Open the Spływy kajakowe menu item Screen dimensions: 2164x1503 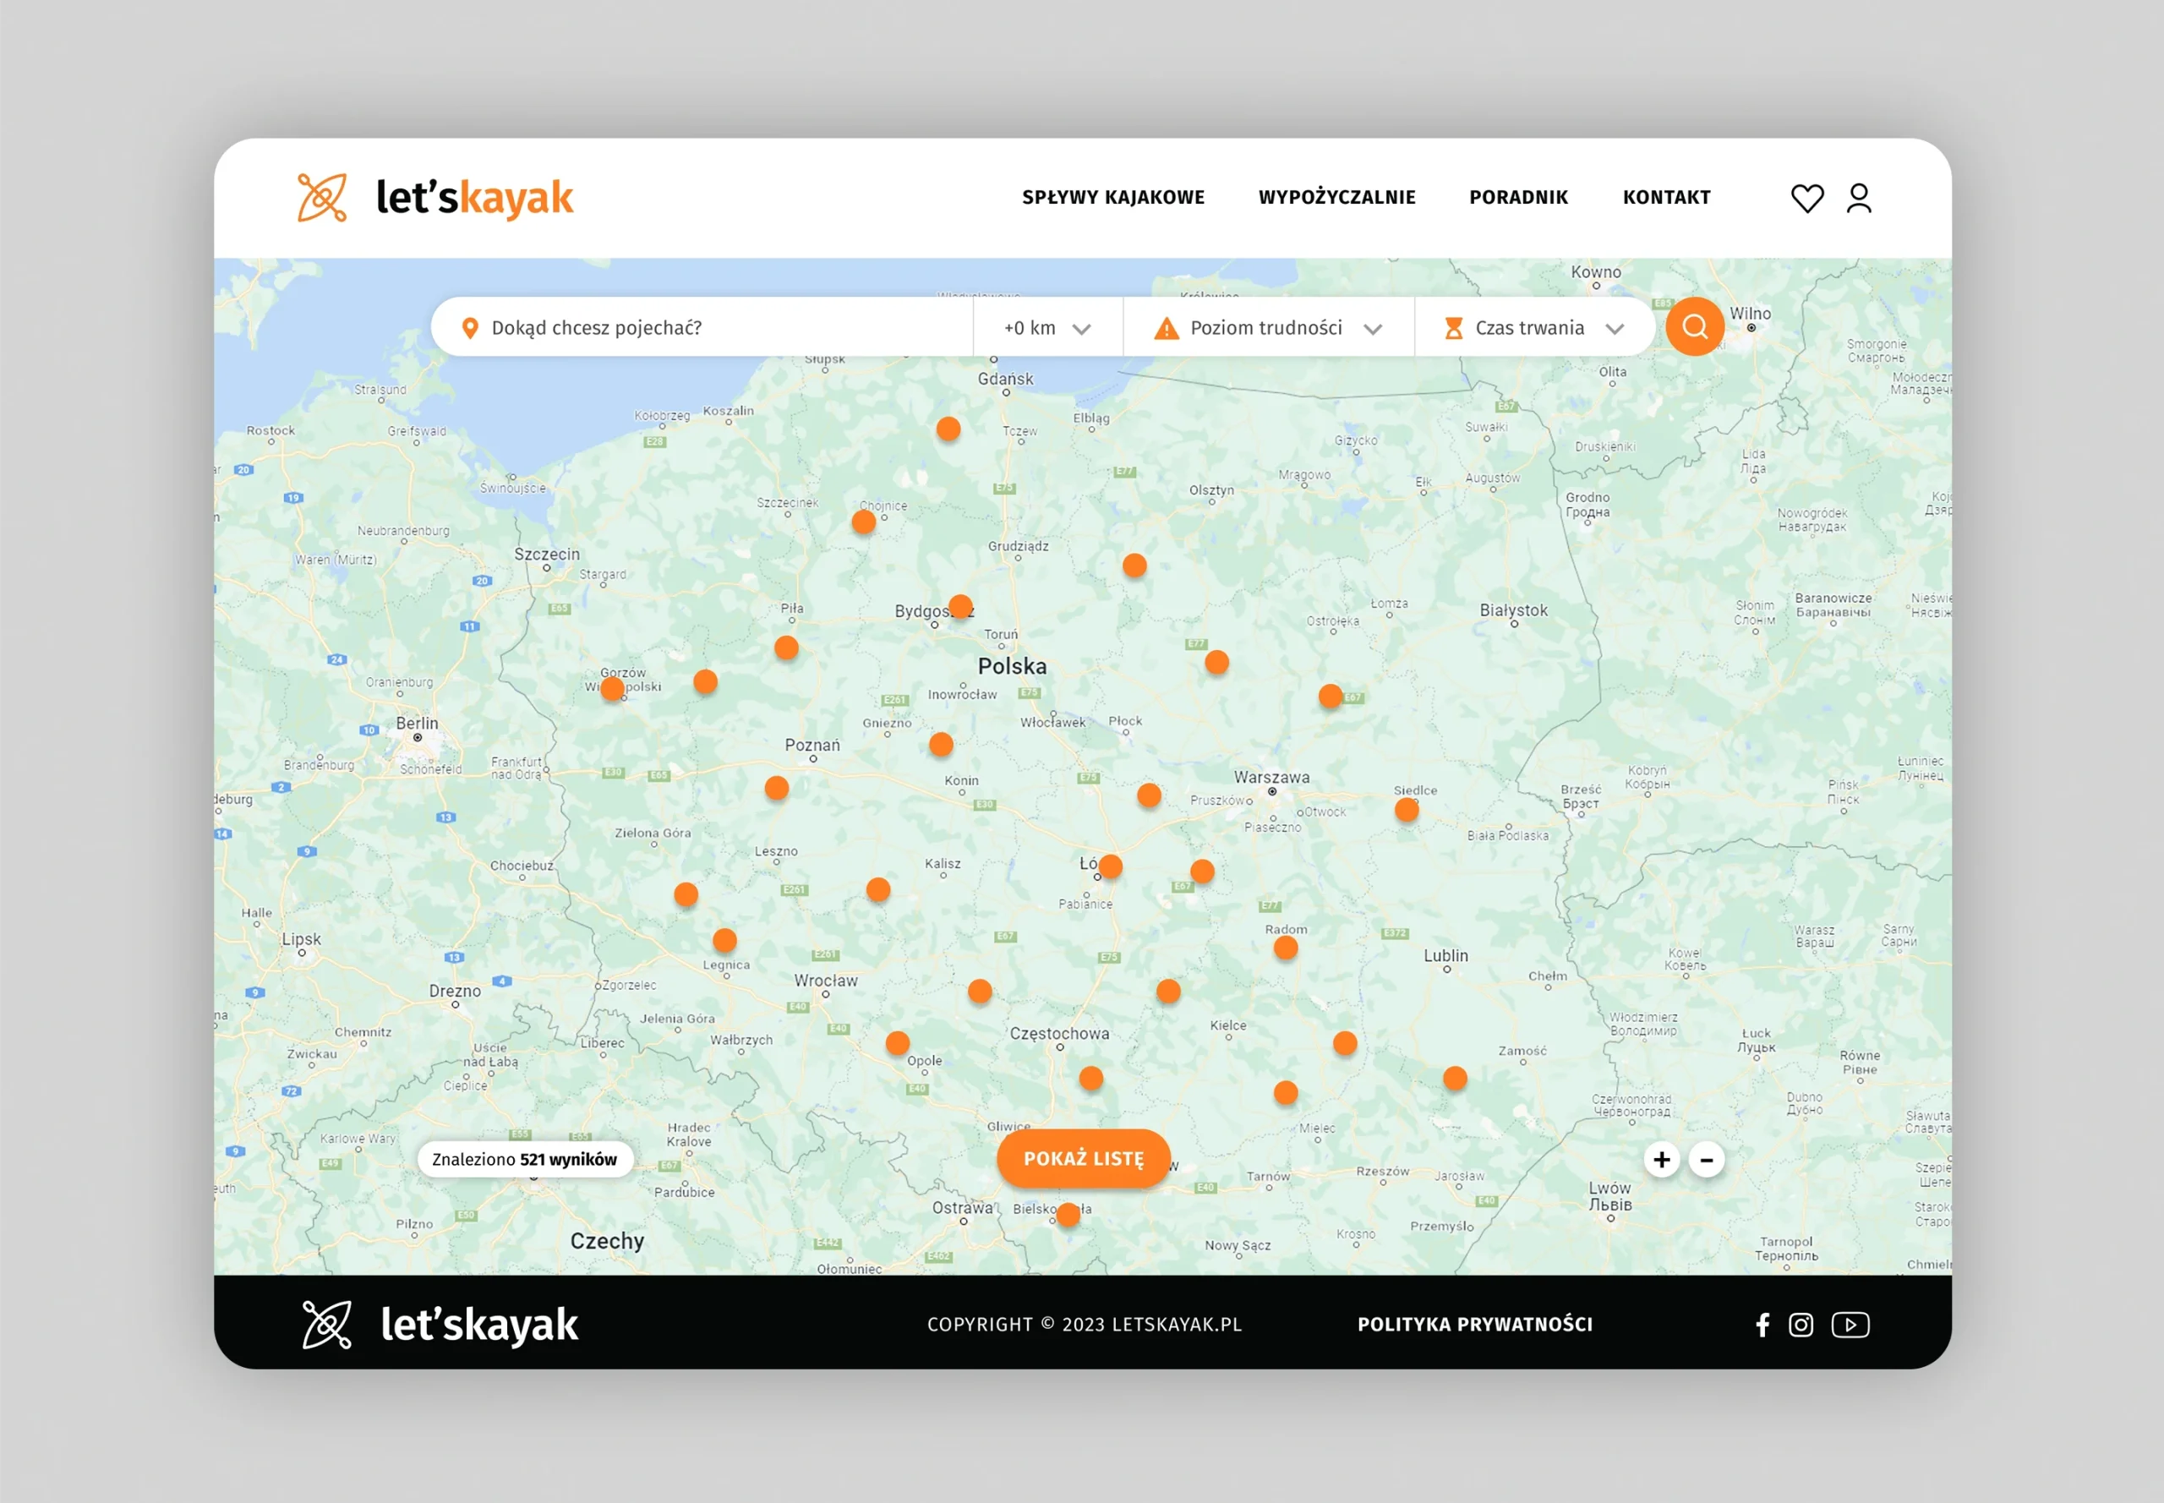tap(1113, 198)
